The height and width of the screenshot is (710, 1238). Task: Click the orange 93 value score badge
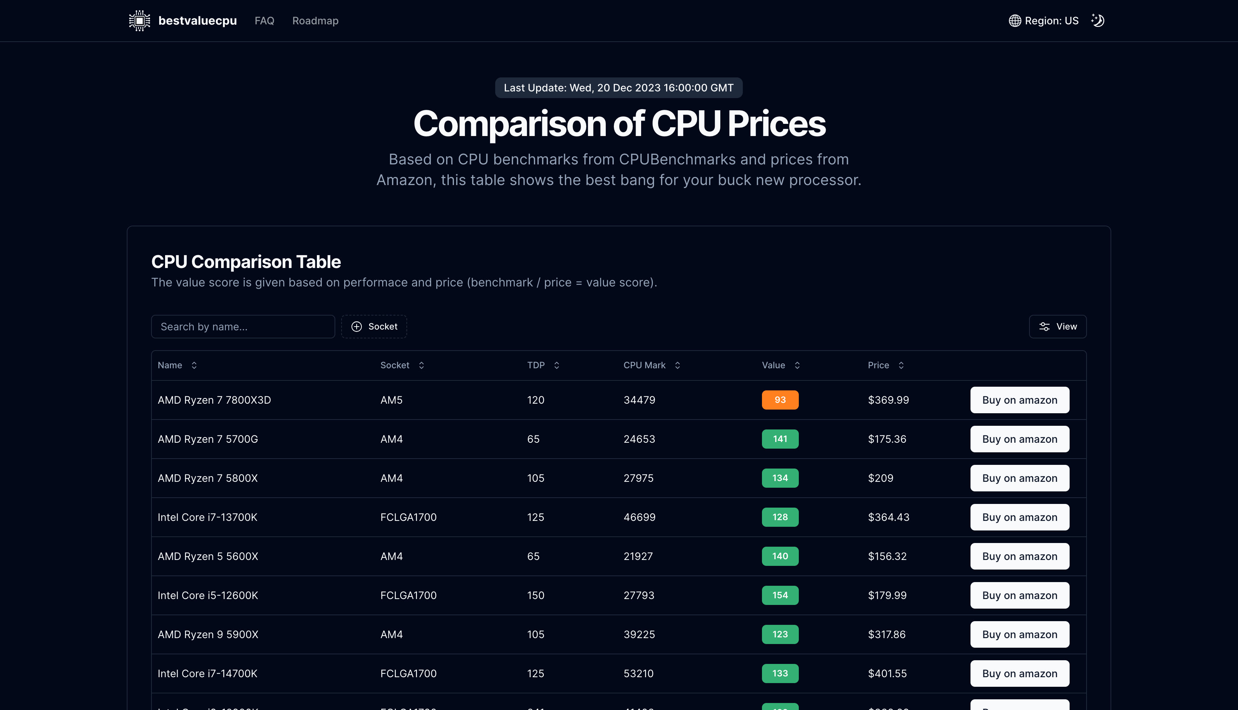click(780, 399)
